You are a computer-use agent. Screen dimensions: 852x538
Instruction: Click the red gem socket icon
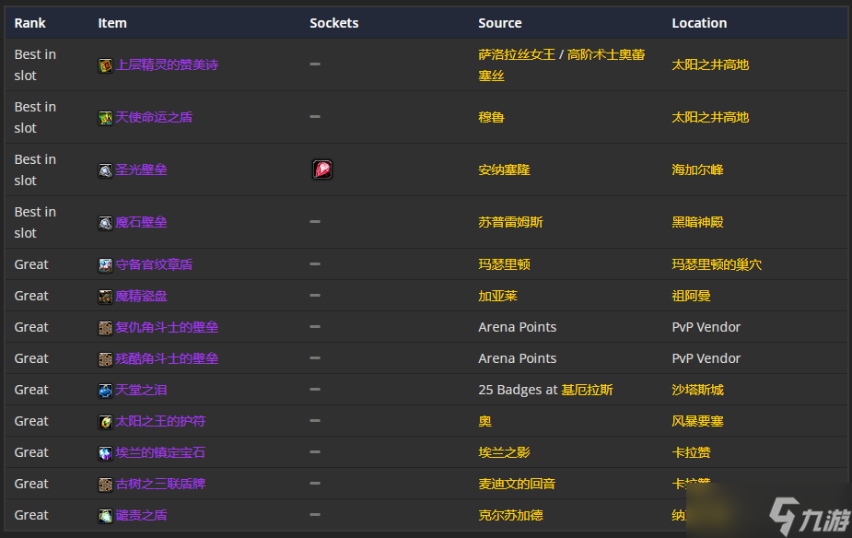click(322, 170)
